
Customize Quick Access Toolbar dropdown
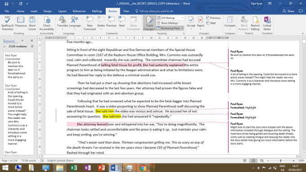point(27,4)
